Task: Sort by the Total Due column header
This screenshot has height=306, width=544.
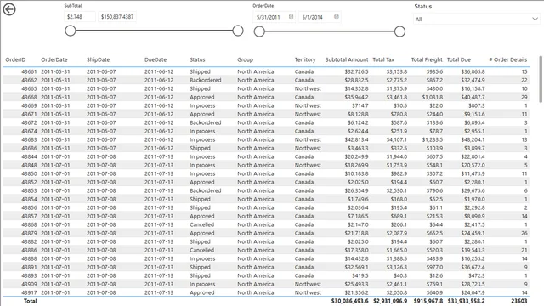Action: click(x=459, y=59)
